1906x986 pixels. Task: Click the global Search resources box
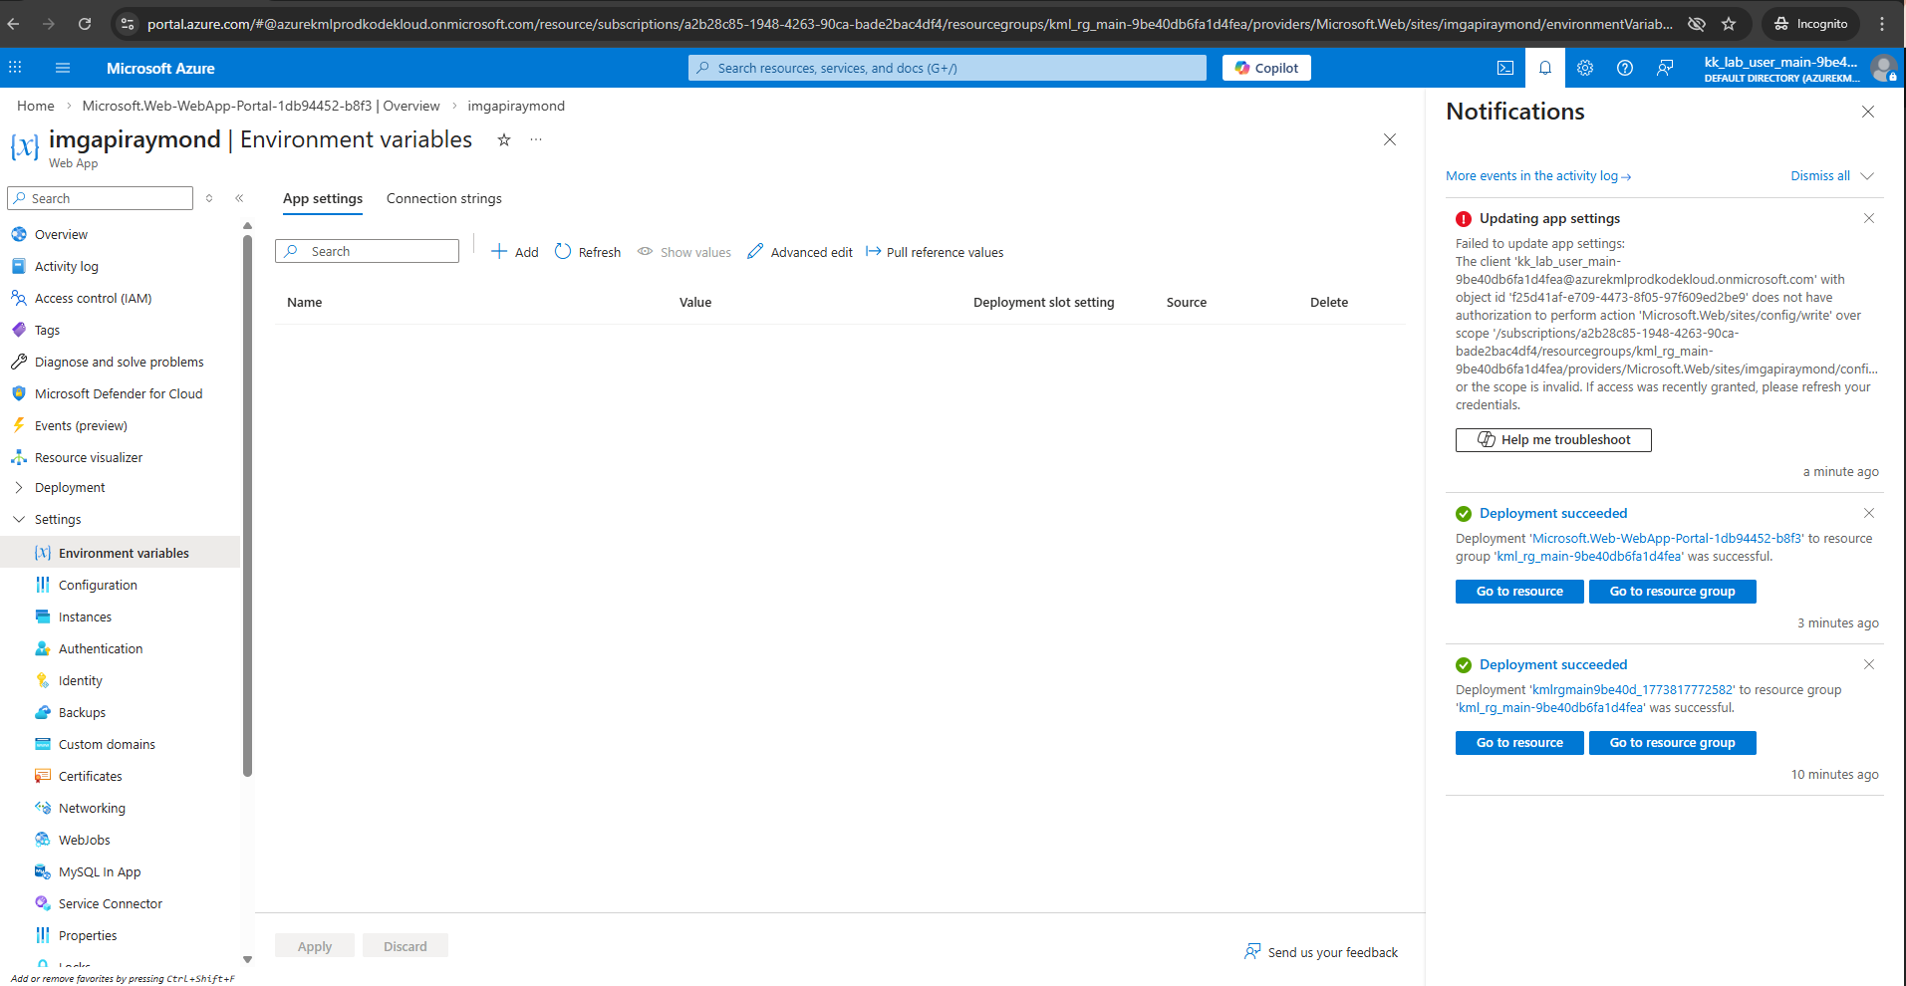(948, 68)
